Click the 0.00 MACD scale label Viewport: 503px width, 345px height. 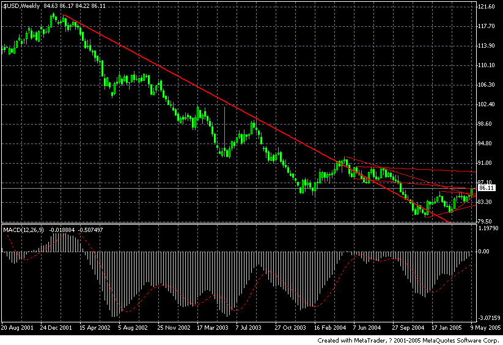[483, 252]
